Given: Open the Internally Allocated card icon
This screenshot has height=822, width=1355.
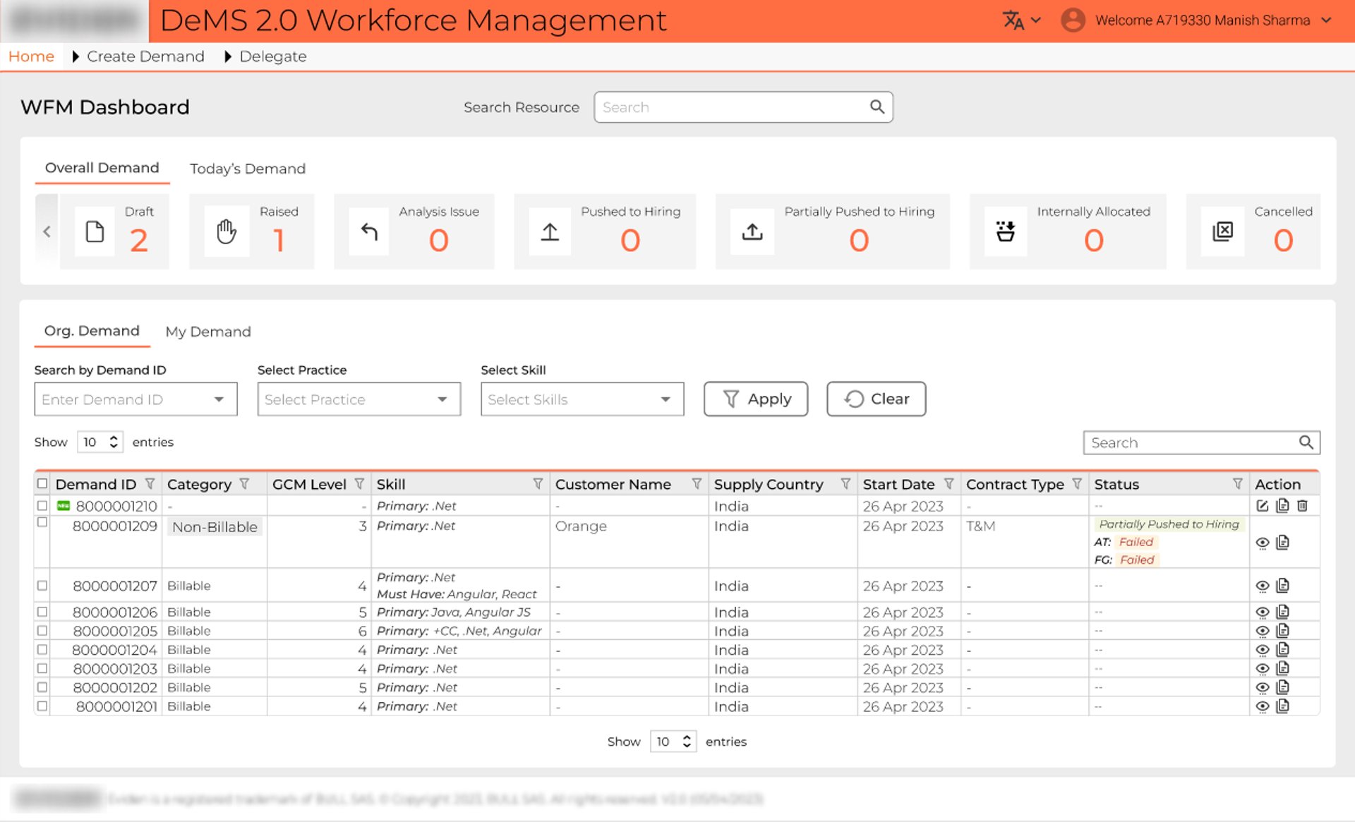Looking at the screenshot, I should pos(1006,231).
